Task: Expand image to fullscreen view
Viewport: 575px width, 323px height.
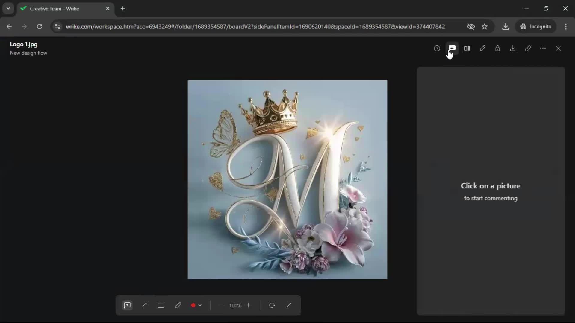Action: [x=289, y=305]
